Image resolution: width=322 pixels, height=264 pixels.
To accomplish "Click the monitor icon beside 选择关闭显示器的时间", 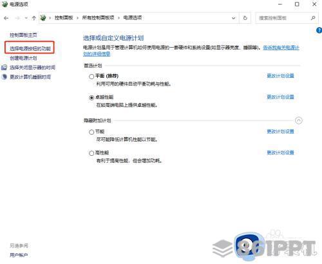I will tap(4, 68).
